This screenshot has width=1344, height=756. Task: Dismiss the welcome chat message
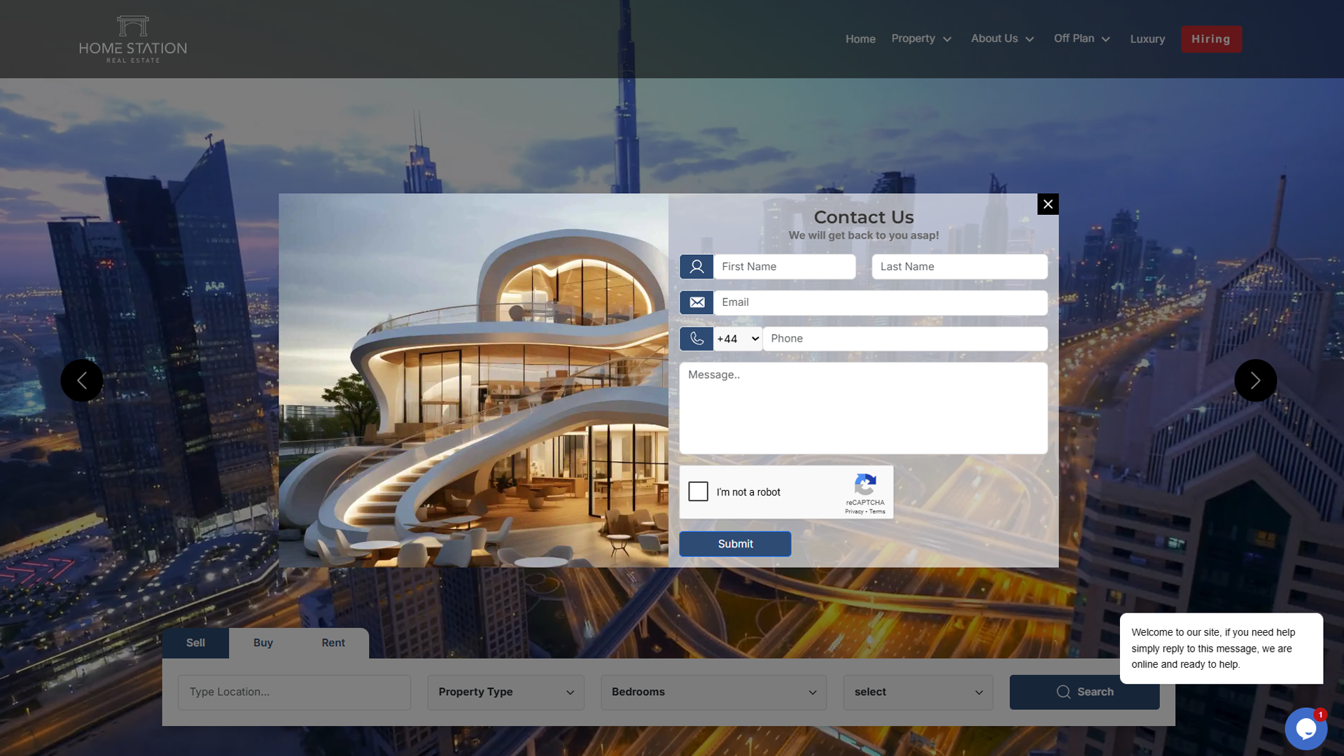click(x=1221, y=648)
